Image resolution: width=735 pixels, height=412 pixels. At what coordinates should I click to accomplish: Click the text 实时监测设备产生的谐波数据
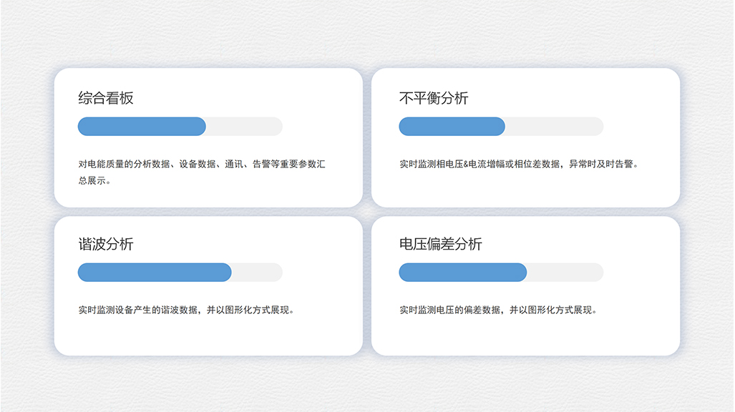138,310
